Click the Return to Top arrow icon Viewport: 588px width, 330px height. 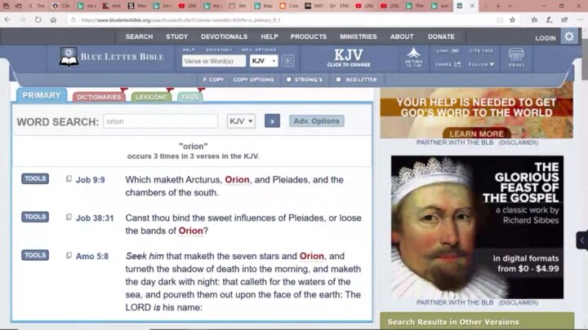[x=414, y=57]
